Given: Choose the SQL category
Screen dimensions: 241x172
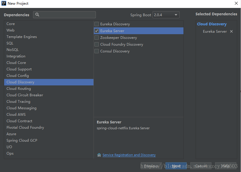Looking at the screenshot, I should tap(49, 43).
